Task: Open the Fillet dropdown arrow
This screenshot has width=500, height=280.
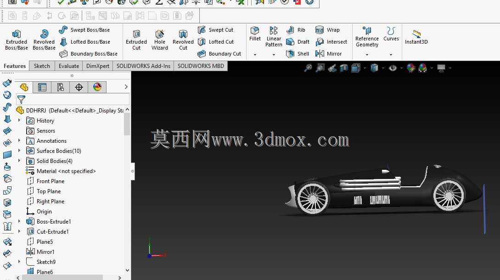Action: [x=255, y=55]
